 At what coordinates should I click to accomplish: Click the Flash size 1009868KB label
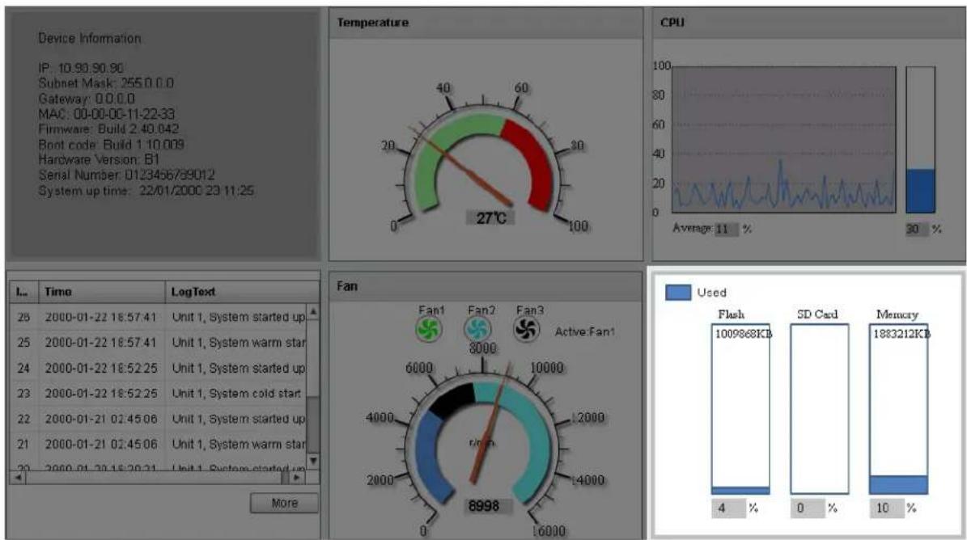point(743,335)
